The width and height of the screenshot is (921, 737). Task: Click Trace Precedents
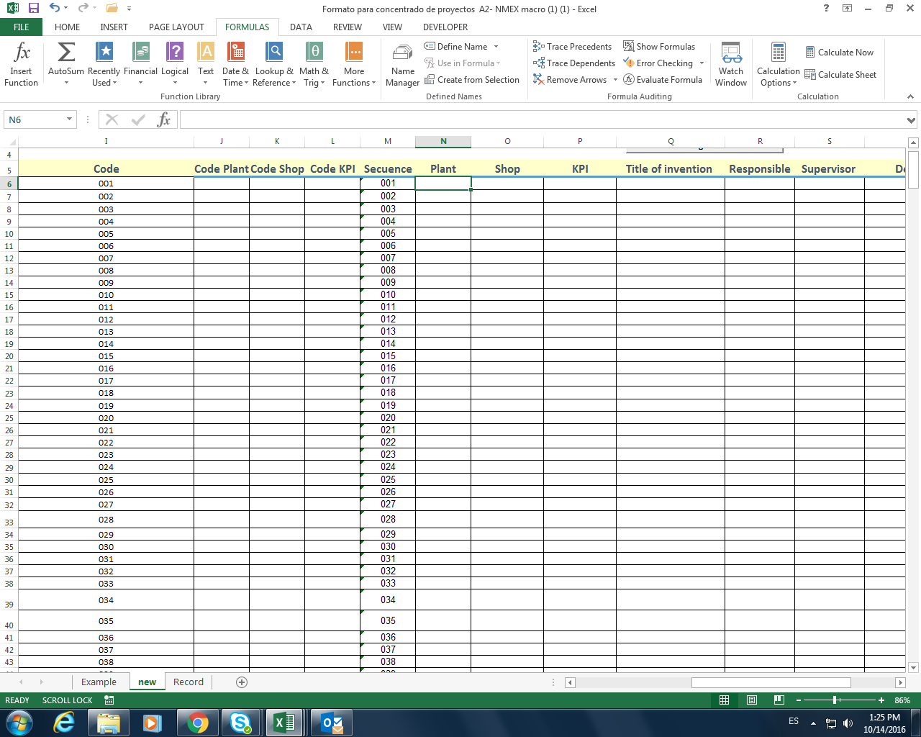point(573,47)
